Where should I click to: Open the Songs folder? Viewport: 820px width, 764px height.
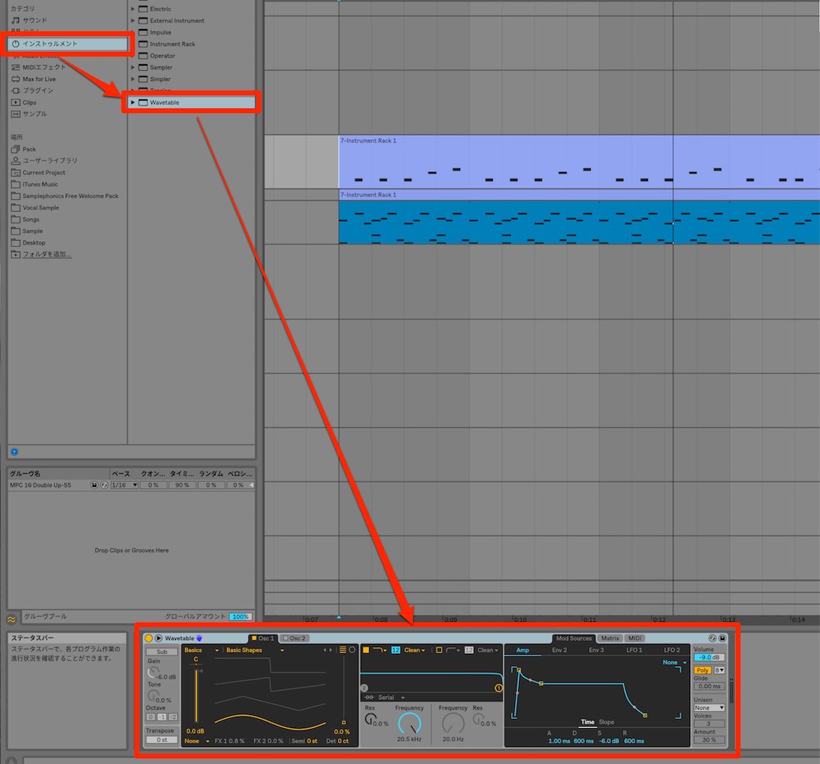(x=25, y=219)
